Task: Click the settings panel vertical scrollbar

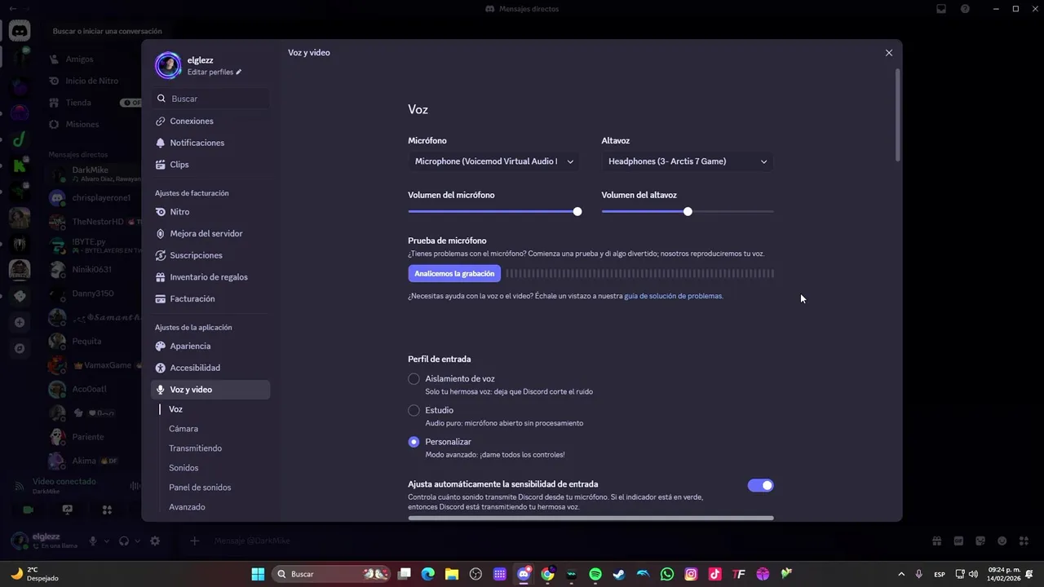Action: click(898, 114)
